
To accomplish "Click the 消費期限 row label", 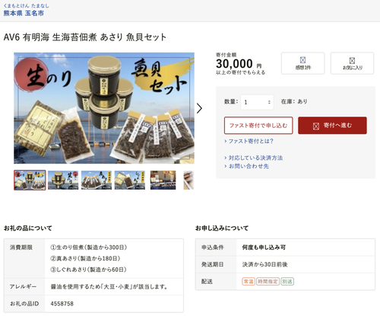I will coord(21,247).
